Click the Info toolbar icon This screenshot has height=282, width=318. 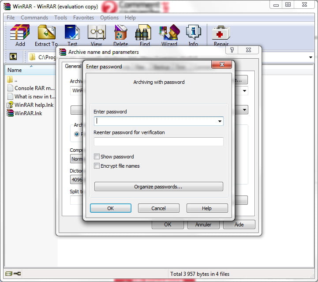click(x=193, y=32)
